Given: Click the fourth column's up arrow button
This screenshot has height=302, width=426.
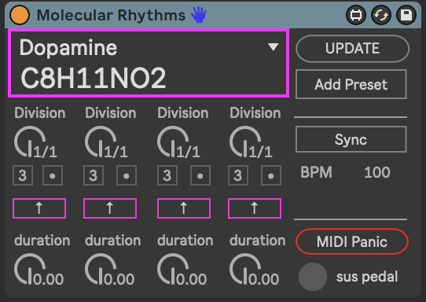Looking at the screenshot, I should click(x=255, y=208).
